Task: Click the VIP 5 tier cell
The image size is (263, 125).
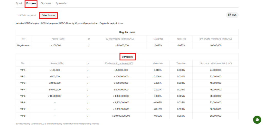Action: pos(23,96)
